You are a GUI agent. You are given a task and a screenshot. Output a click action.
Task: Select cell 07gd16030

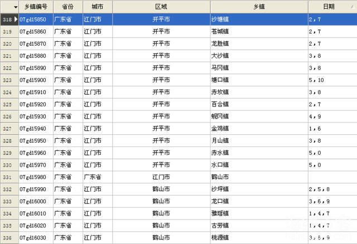pyautogui.click(x=36, y=238)
